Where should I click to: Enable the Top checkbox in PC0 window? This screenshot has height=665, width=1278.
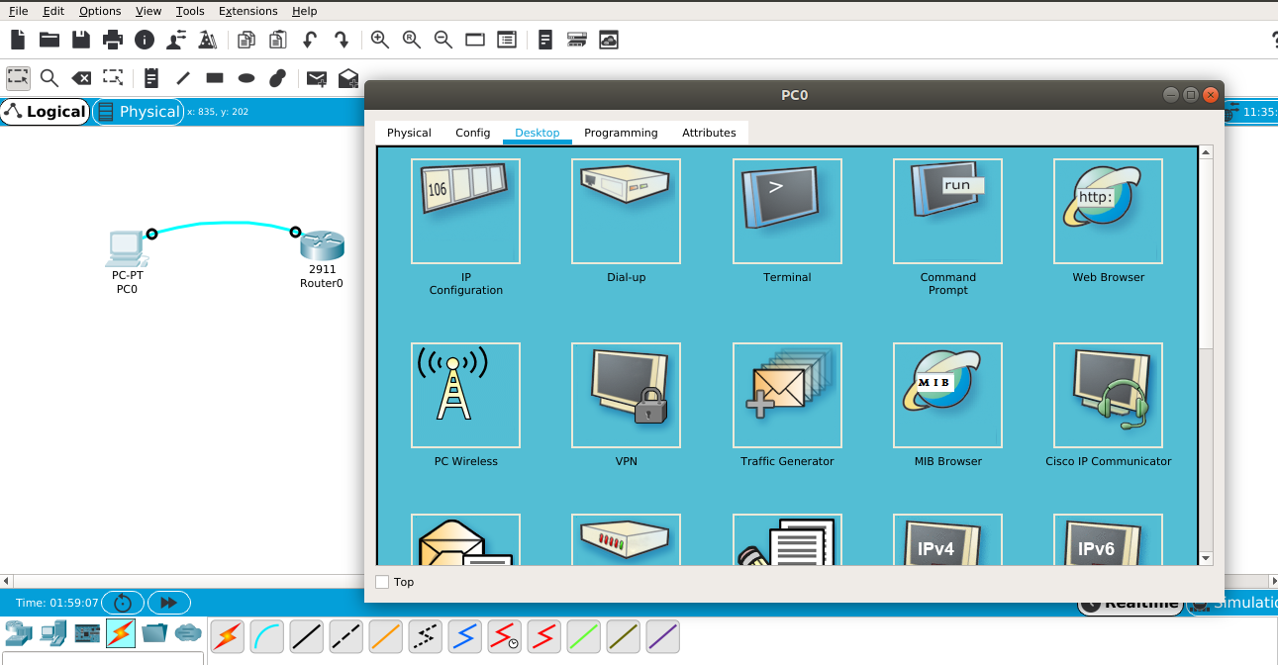(382, 582)
